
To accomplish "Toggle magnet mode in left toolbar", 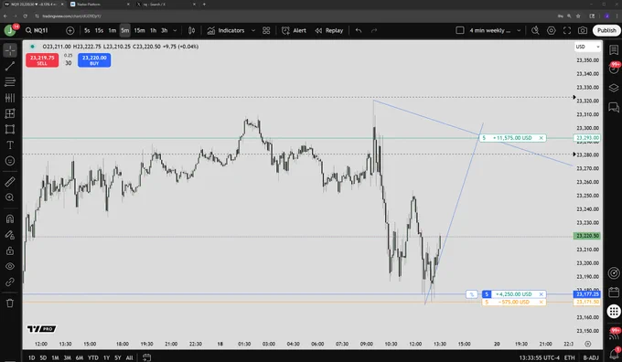I will 10,218.
